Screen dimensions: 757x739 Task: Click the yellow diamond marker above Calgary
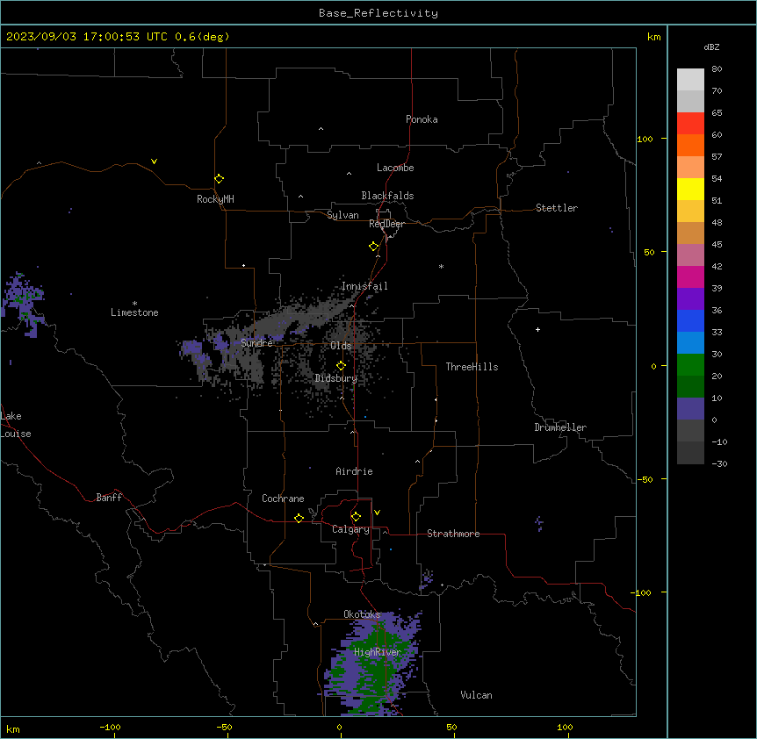[356, 517]
